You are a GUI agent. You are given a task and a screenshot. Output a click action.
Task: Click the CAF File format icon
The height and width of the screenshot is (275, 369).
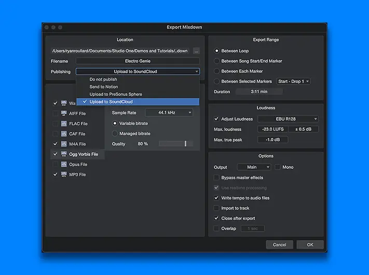pos(64,134)
